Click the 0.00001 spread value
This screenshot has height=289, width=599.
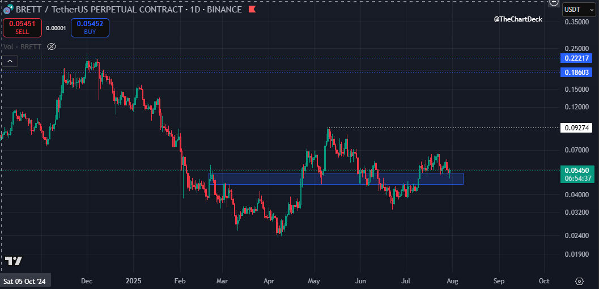(x=56, y=28)
